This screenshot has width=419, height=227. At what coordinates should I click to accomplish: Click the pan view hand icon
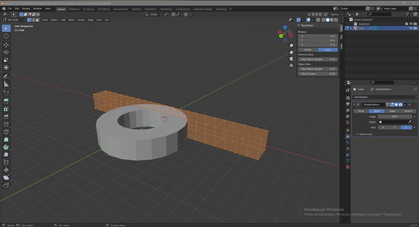(x=291, y=52)
